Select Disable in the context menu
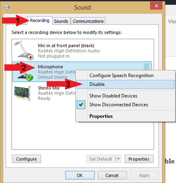Screen dimensions: 176x183 click(125, 84)
